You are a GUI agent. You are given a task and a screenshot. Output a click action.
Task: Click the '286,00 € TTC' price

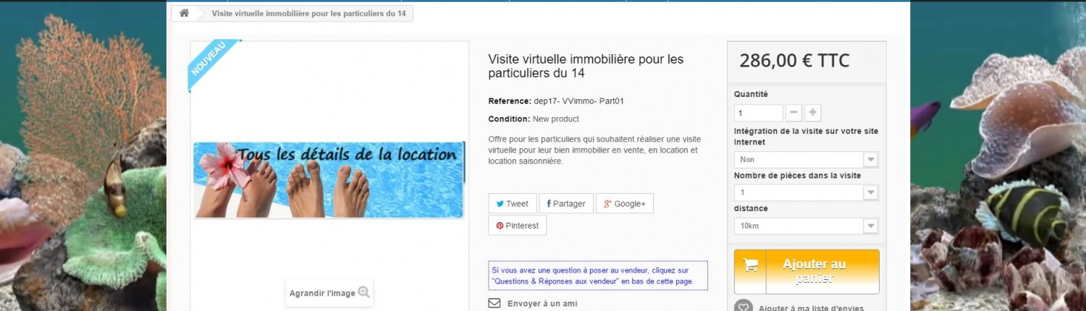coord(794,61)
